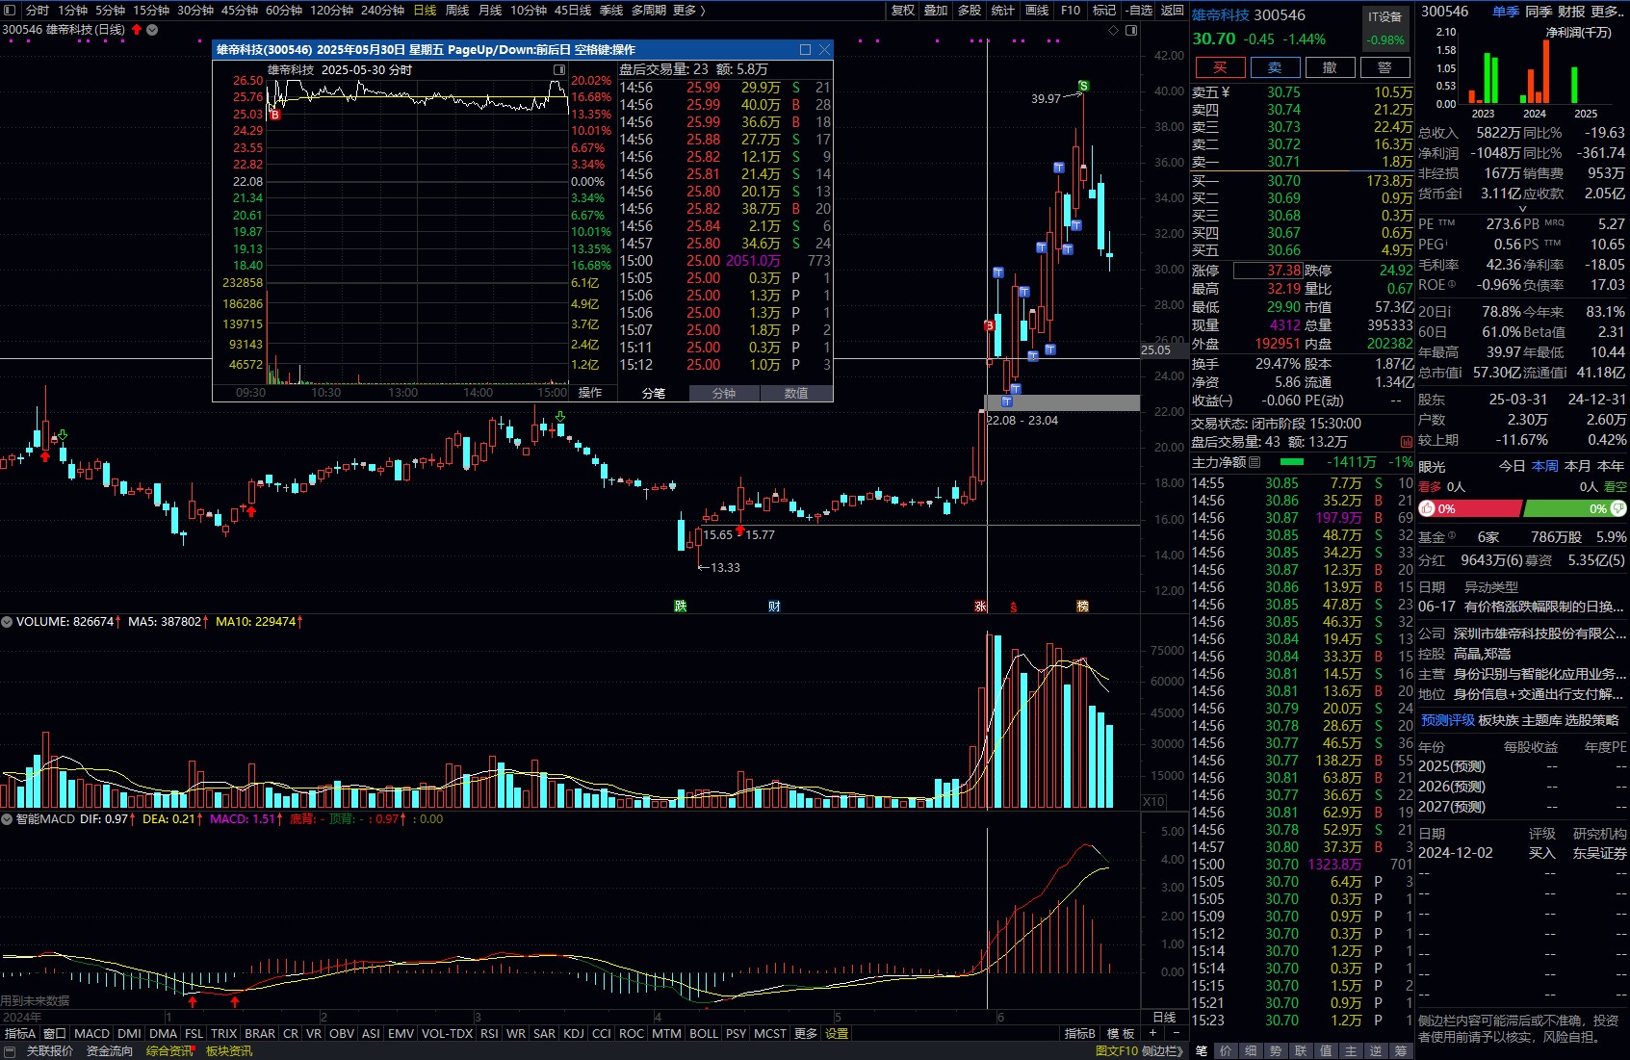Select the 同季 financial view

pyautogui.click(x=1539, y=12)
